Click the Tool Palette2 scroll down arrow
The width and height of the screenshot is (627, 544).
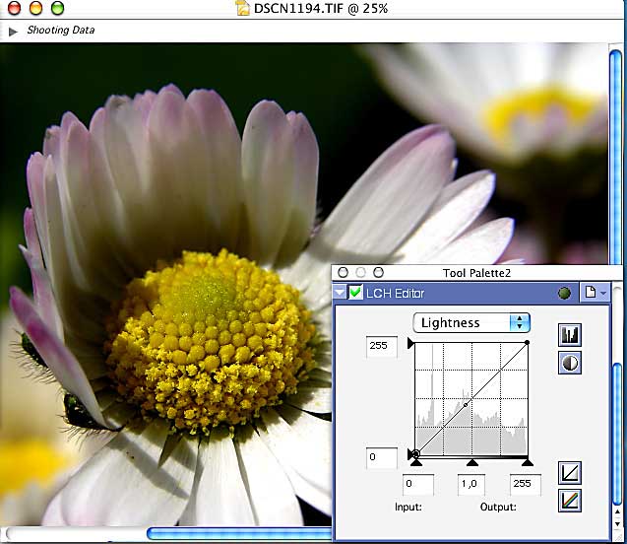tap(617, 524)
